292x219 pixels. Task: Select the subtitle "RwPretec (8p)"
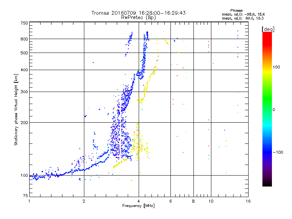click(138, 18)
